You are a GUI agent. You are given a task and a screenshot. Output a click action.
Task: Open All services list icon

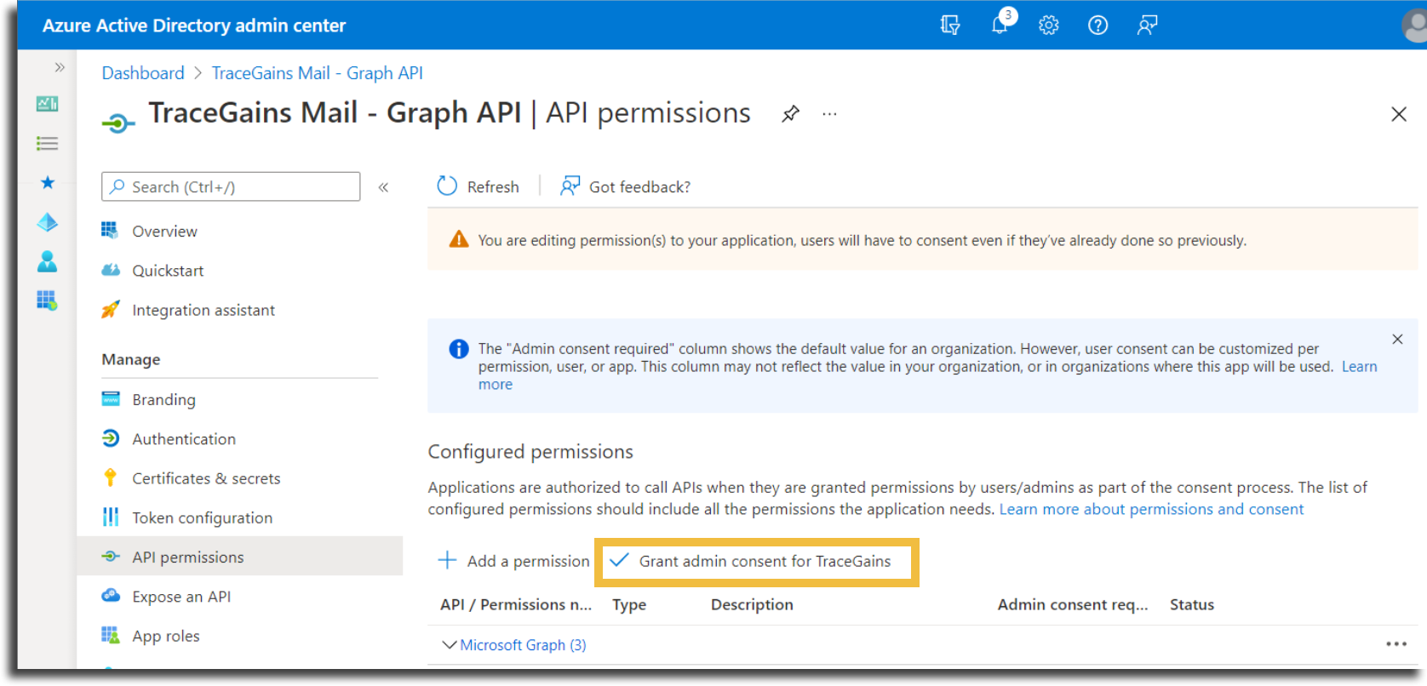point(48,143)
